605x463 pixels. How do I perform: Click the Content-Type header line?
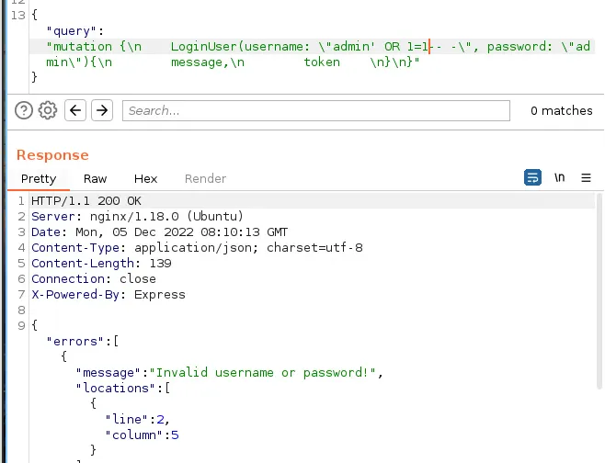(197, 247)
